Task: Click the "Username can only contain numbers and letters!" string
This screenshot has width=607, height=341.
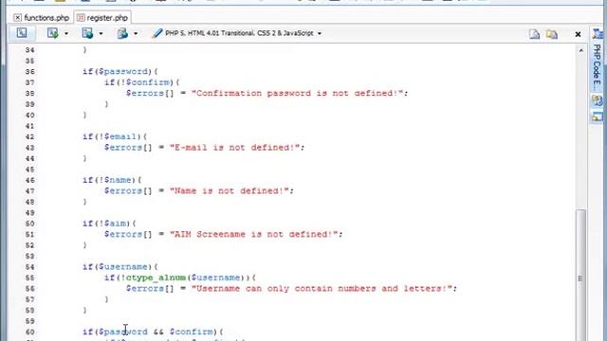Action: tap(322, 288)
